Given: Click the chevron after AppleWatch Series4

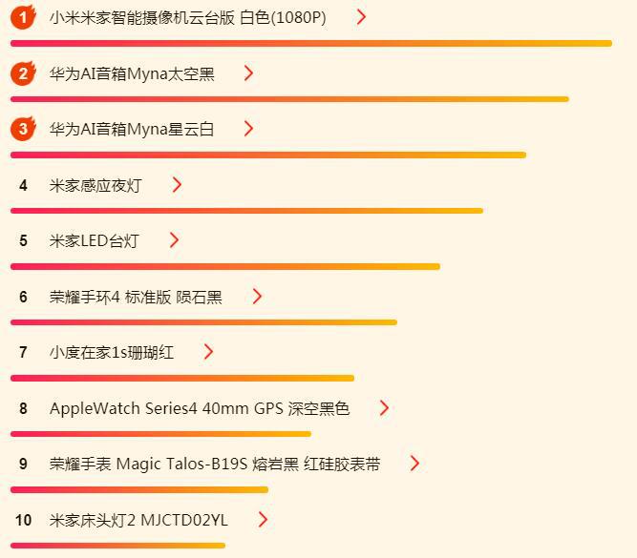Looking at the screenshot, I should [384, 408].
